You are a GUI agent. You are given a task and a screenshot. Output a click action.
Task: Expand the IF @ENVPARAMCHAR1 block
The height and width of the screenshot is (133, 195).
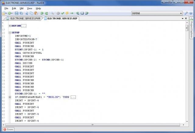(x=10, y=97)
